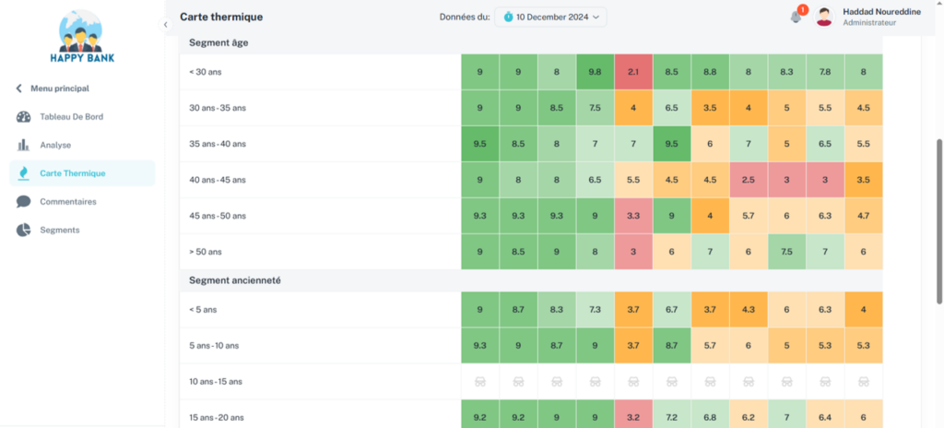Select the '< 30 ans' row label
The height and width of the screenshot is (428, 944).
pyautogui.click(x=205, y=72)
